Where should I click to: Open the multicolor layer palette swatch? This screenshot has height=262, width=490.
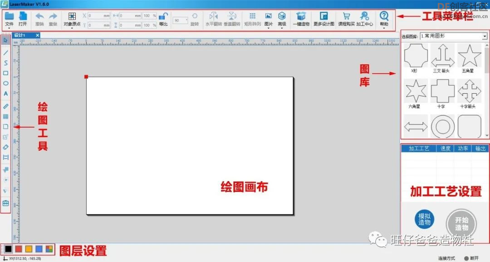coord(49,249)
